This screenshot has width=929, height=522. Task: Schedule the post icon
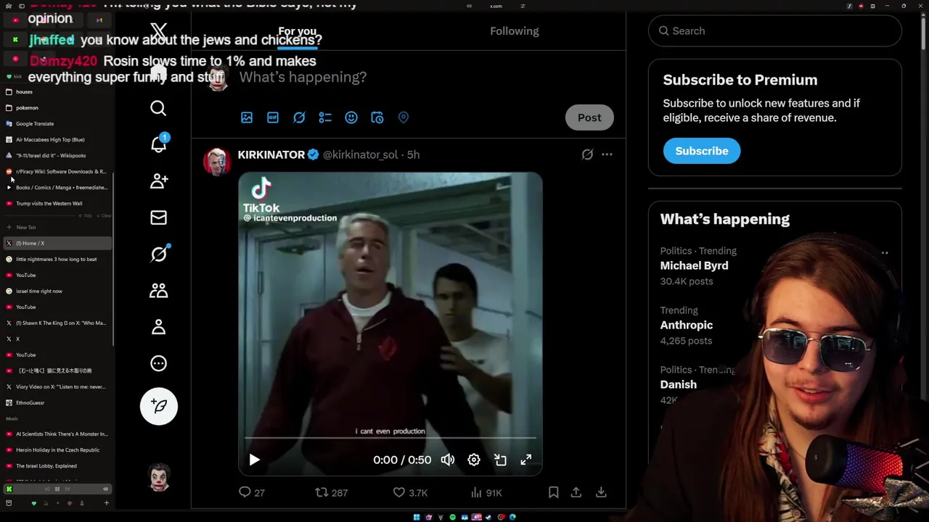click(377, 117)
